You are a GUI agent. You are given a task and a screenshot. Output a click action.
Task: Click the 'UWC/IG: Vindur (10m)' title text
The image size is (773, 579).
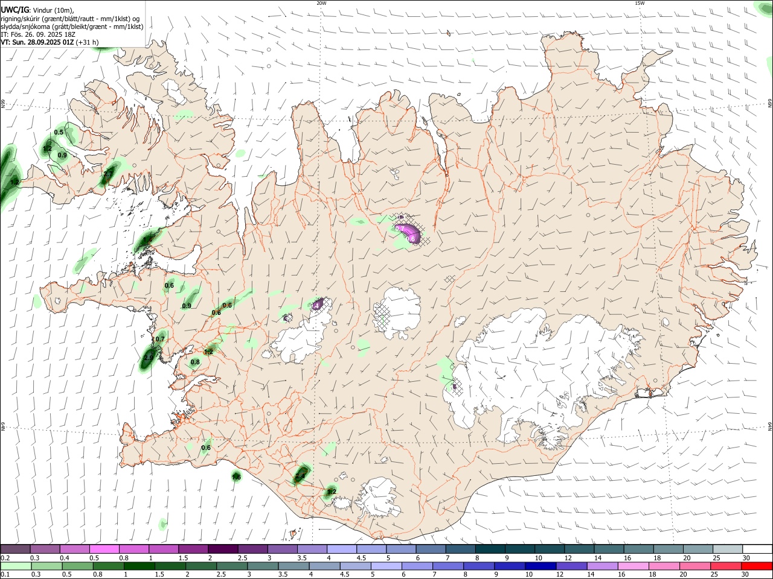[37, 10]
